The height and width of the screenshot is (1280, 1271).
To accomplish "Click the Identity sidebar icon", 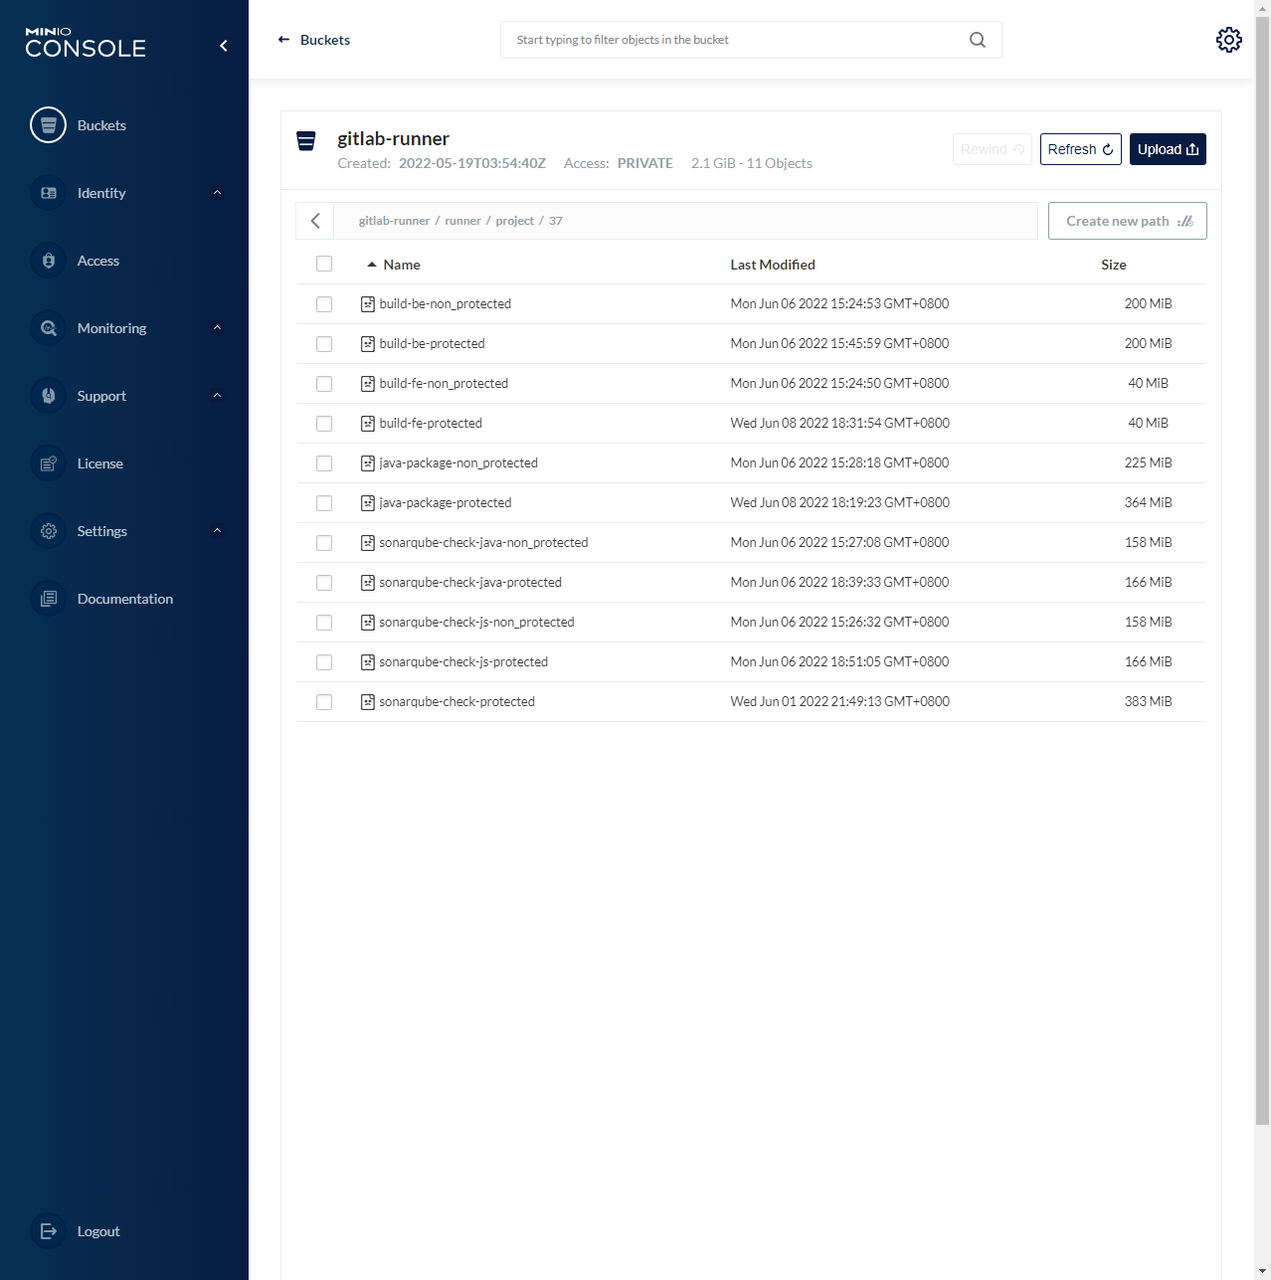I will pyautogui.click(x=48, y=193).
